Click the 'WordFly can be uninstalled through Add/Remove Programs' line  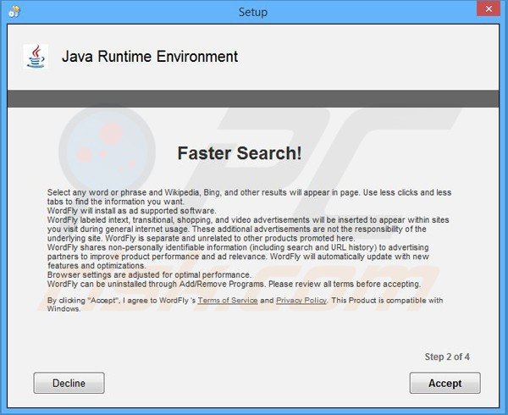(234, 284)
